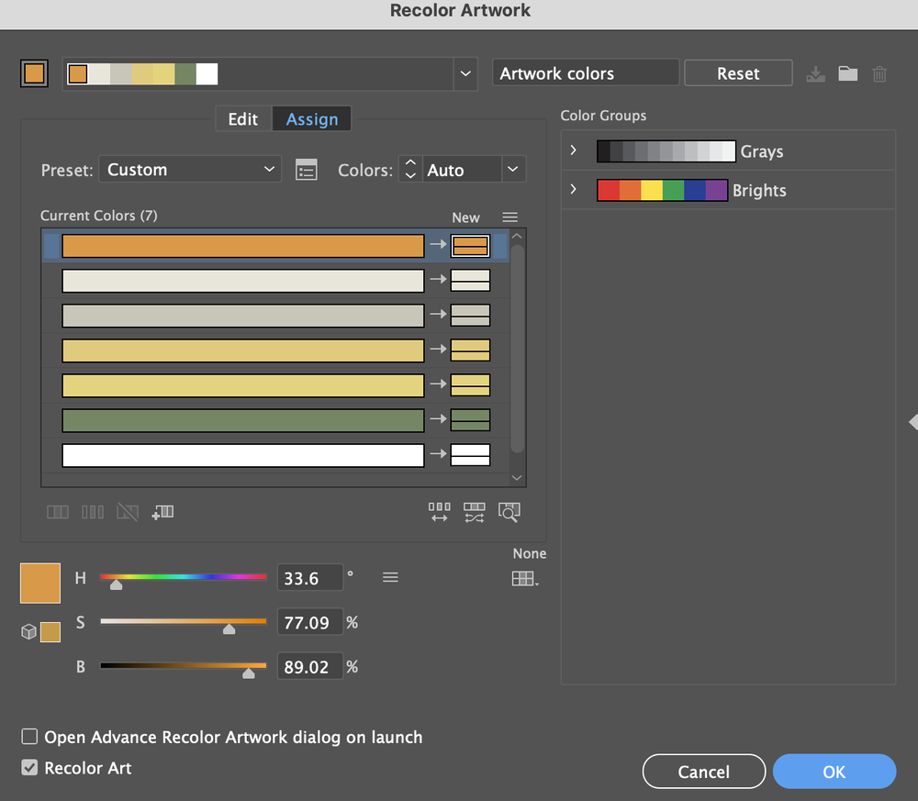918x801 pixels.
Task: Confirm recoloring with the OK button
Action: (x=834, y=771)
